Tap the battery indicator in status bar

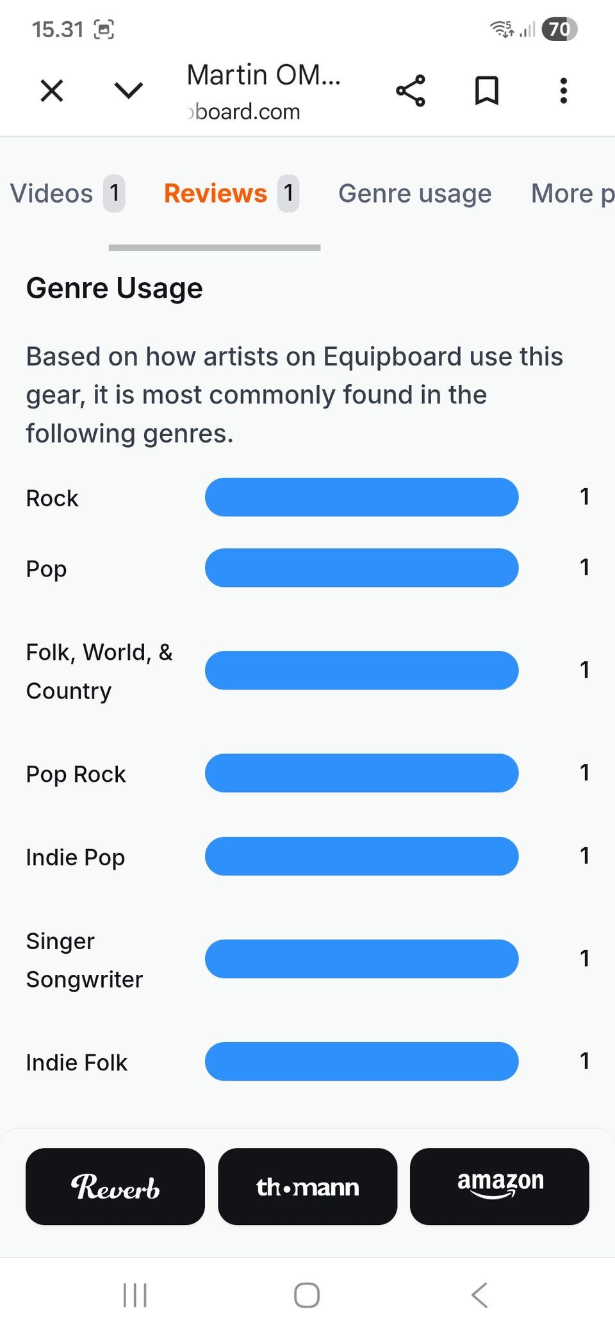(x=559, y=29)
